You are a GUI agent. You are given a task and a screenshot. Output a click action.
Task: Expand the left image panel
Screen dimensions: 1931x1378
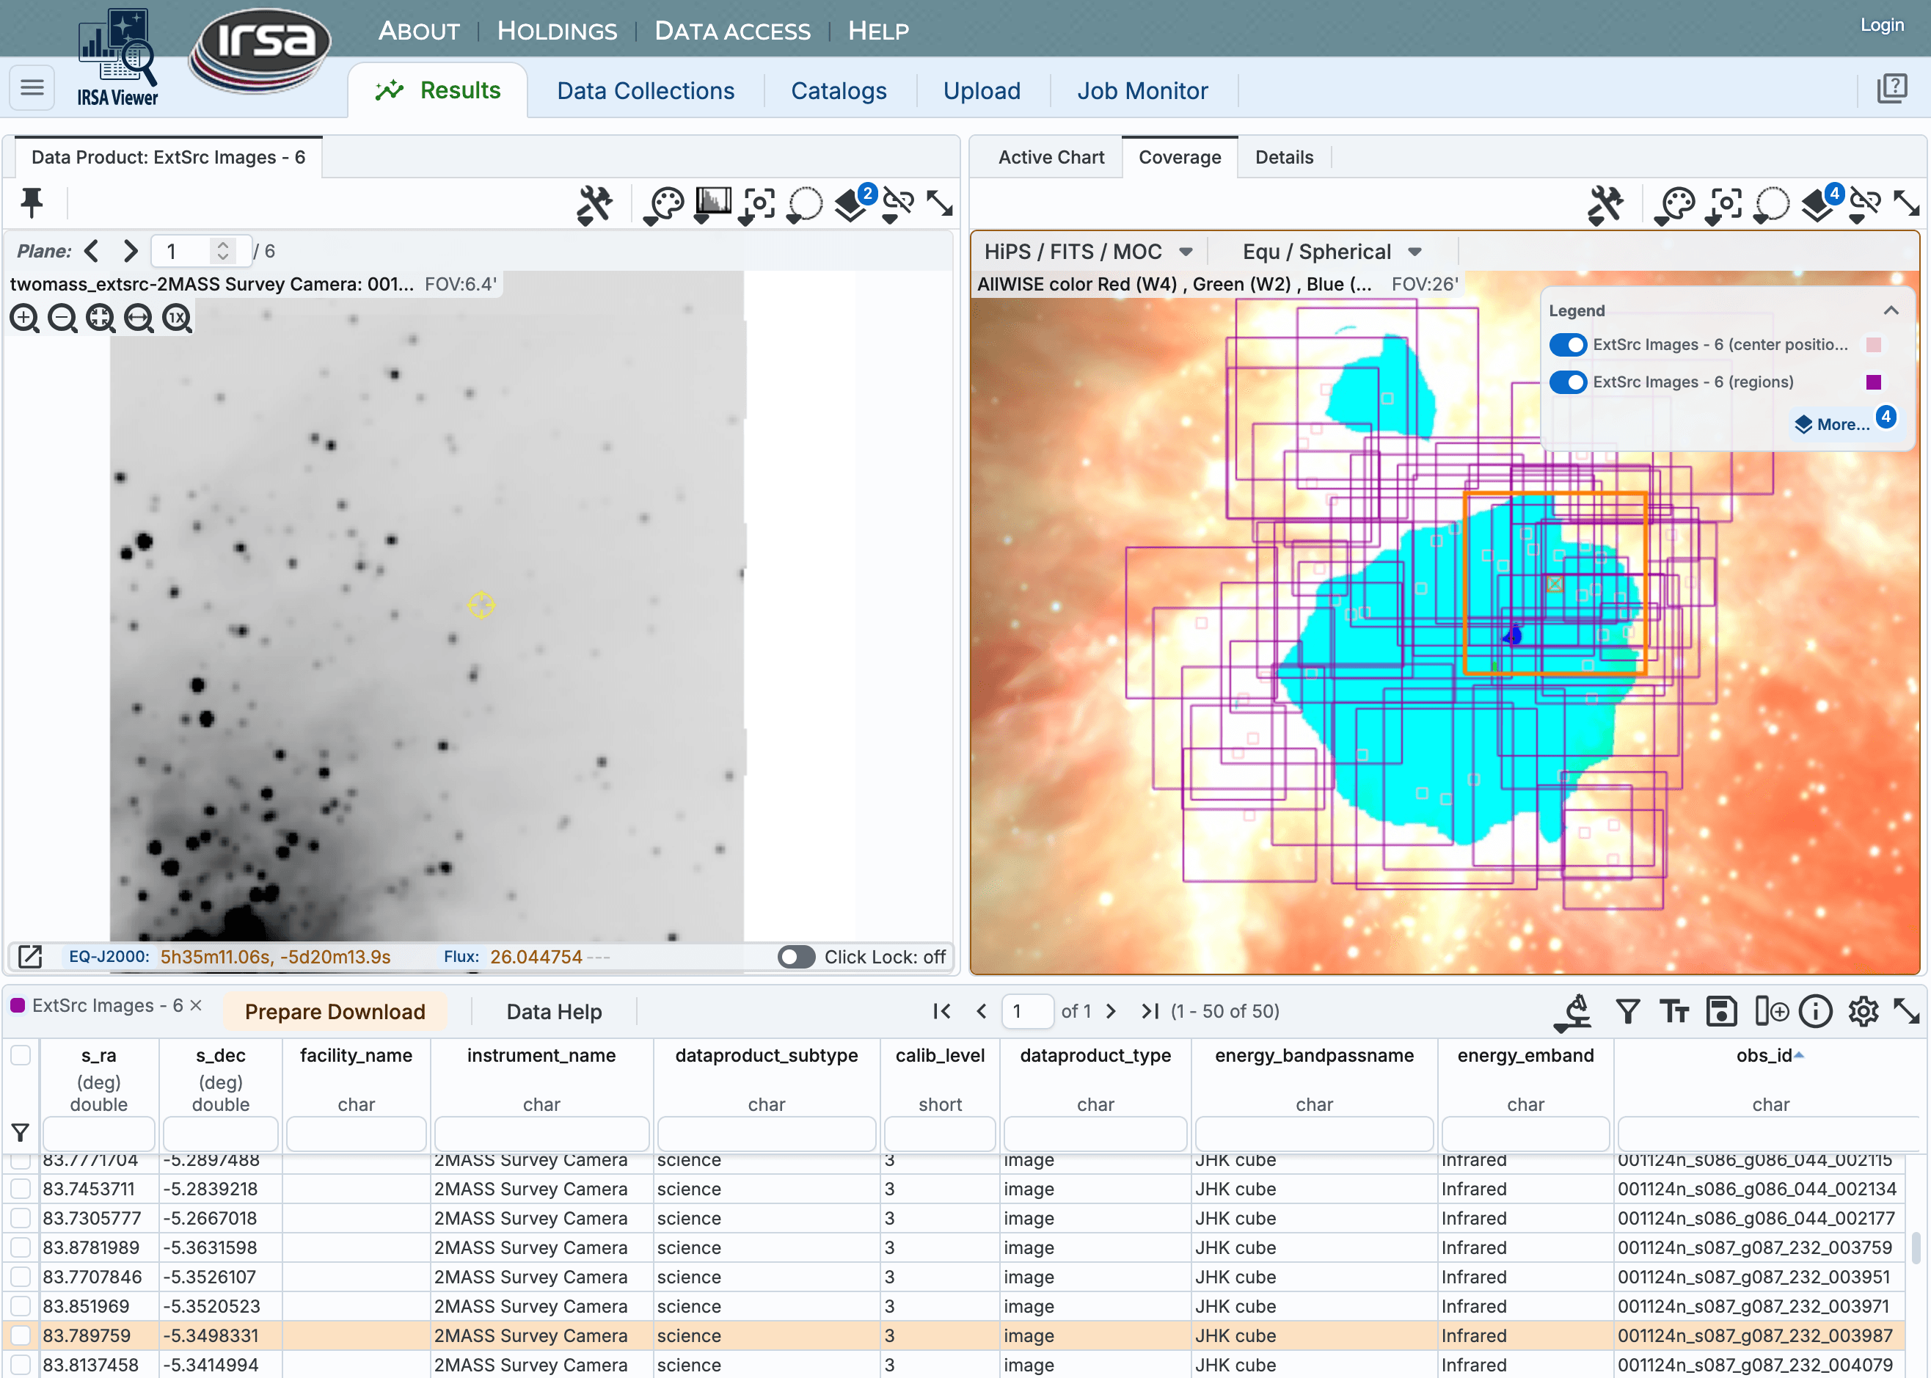pyautogui.click(x=939, y=204)
